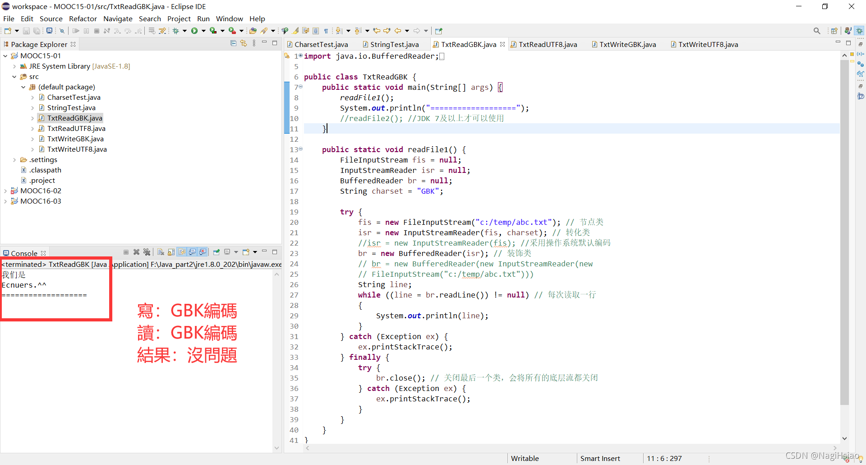Click the Skip All Breakpoints icon

pos(62,31)
